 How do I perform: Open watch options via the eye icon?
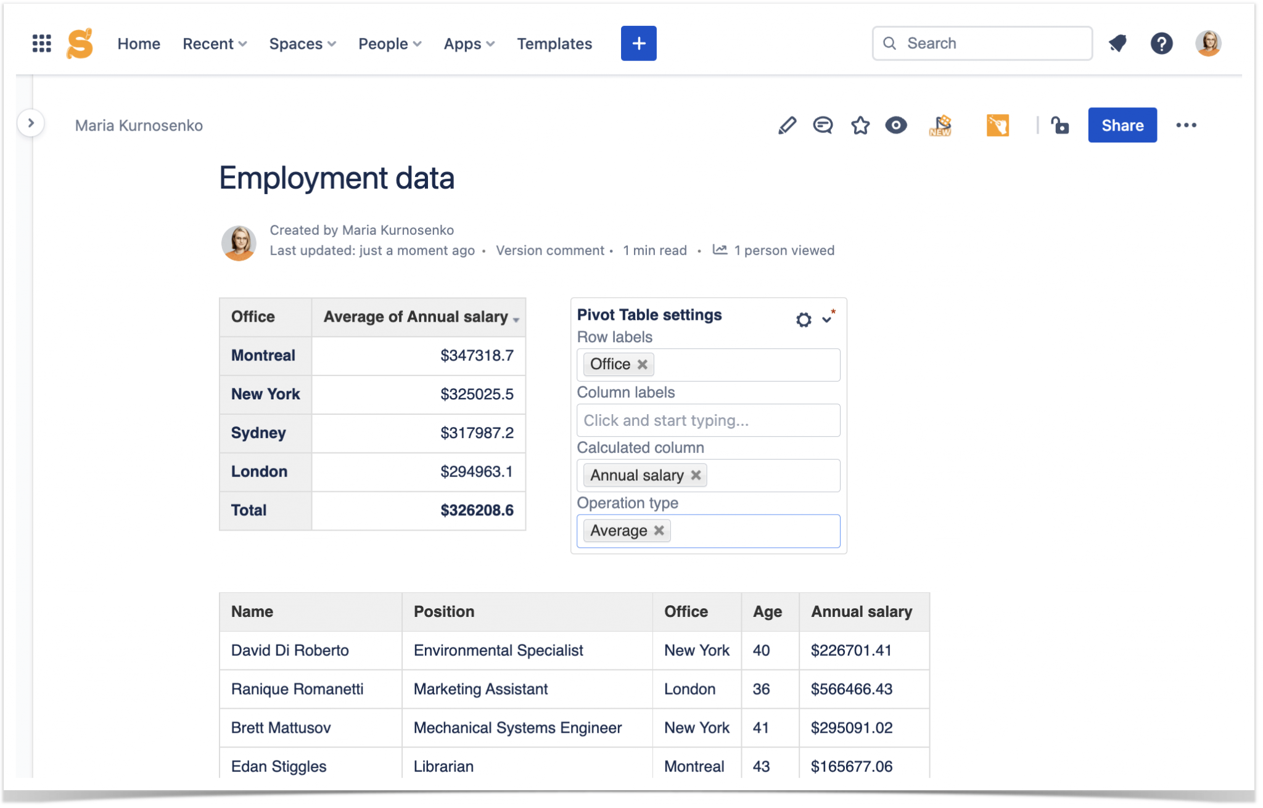[896, 125]
